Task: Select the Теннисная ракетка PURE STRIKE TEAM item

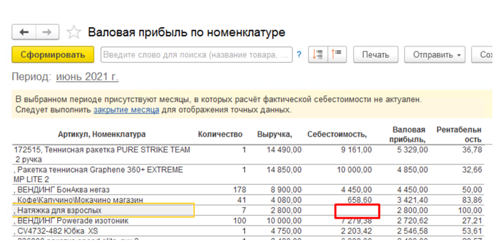Action: click(x=103, y=149)
